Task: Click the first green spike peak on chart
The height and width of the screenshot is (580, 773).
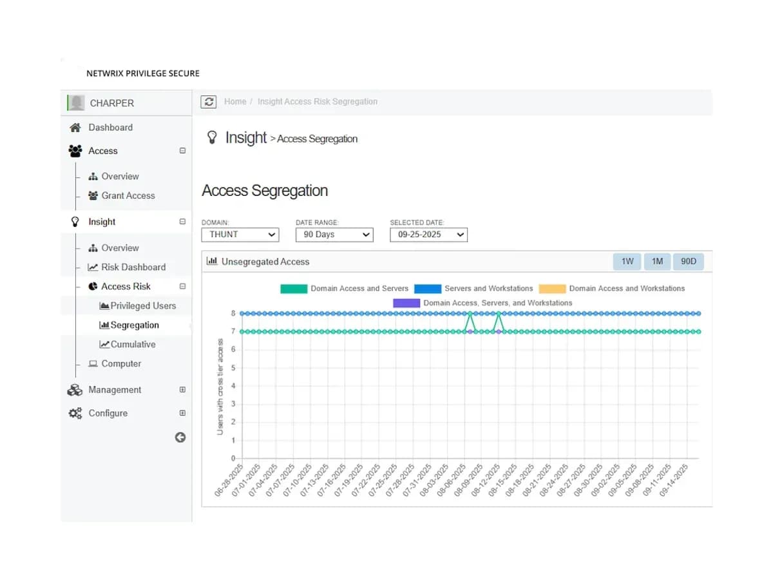Action: pos(470,313)
